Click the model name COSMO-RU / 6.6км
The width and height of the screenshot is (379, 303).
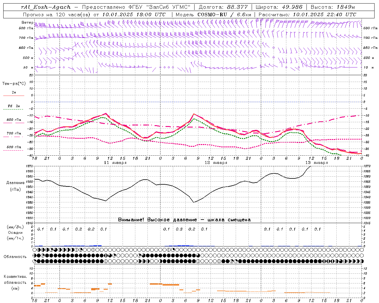pyautogui.click(x=224, y=14)
